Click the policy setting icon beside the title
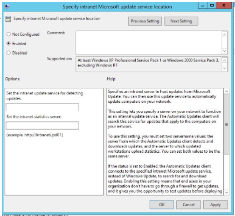This screenshot has height=216, width=235. pos(8,19)
